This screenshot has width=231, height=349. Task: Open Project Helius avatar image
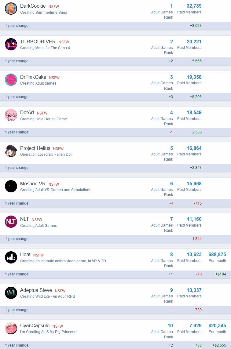coord(11,151)
